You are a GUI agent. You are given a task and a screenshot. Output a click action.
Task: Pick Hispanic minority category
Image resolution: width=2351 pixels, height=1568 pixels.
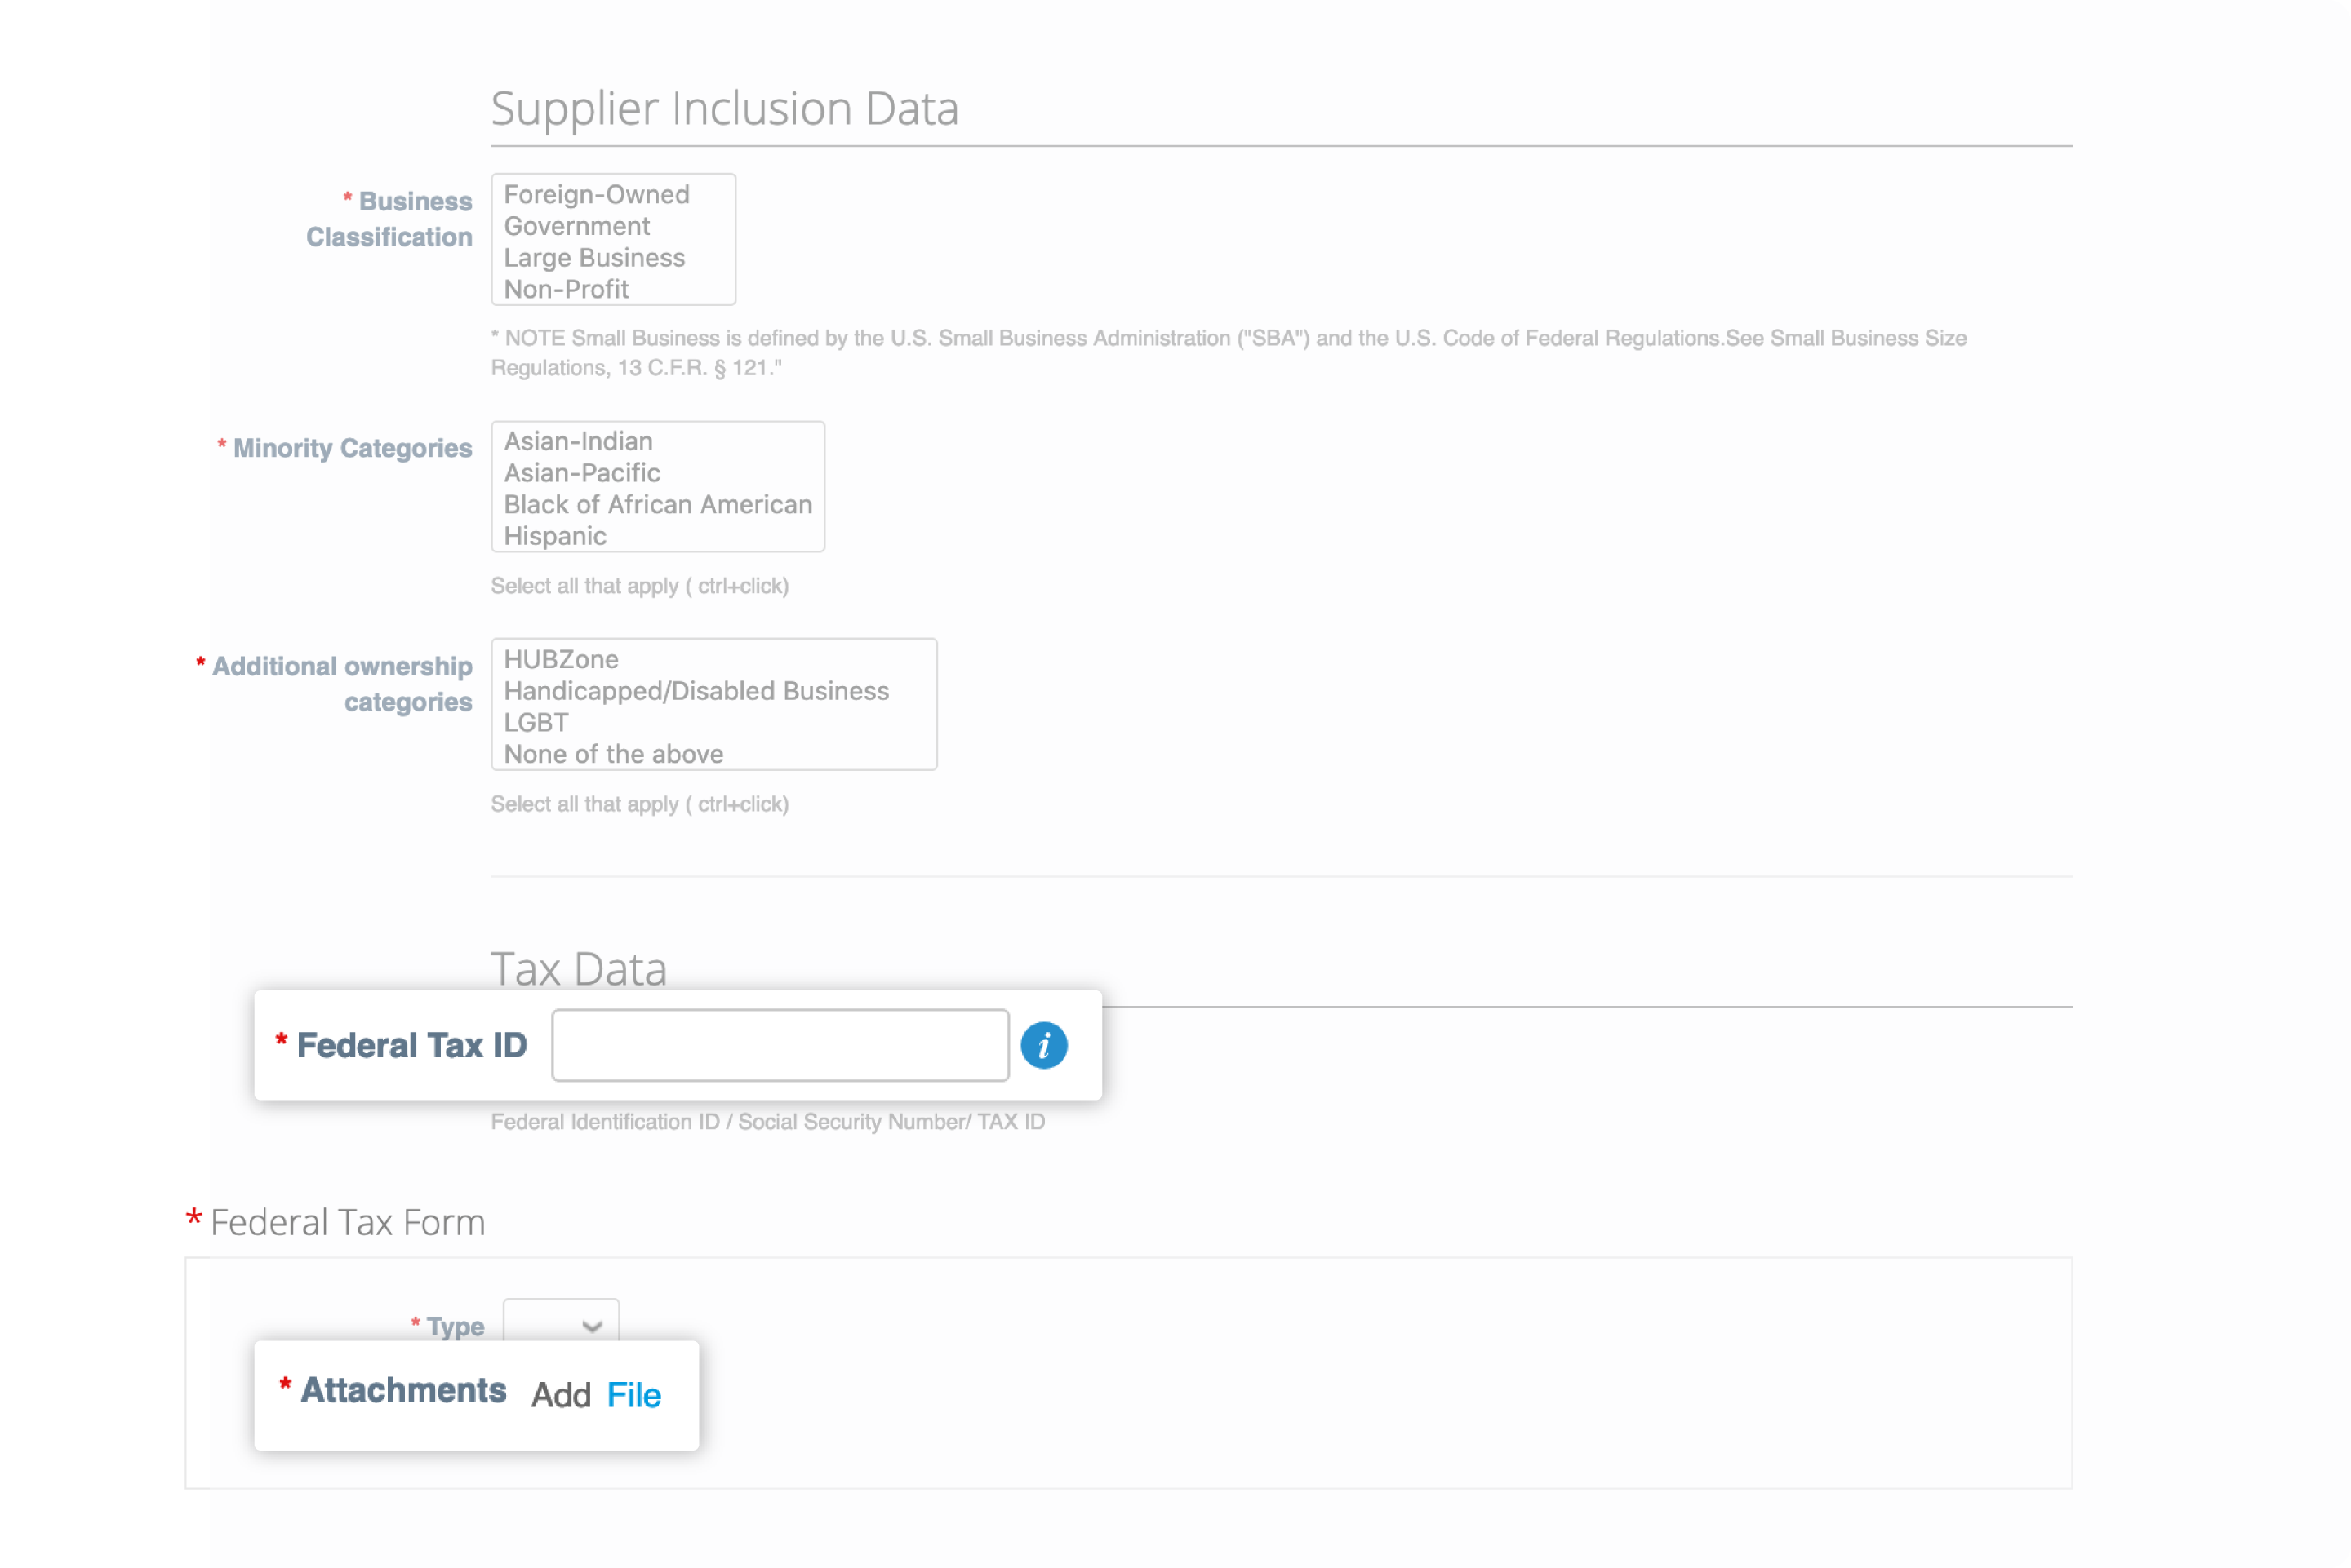coord(555,536)
